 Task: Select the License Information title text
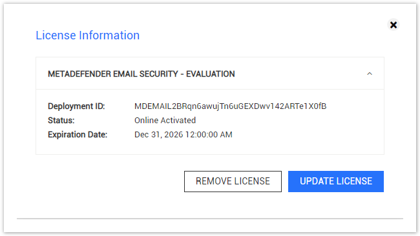tap(88, 35)
